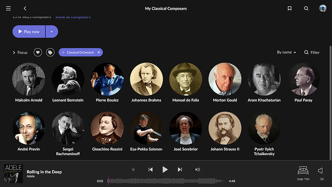The height and width of the screenshot is (187, 332).
Task: Open Johannes Brahms portrait
Action: click(x=146, y=79)
